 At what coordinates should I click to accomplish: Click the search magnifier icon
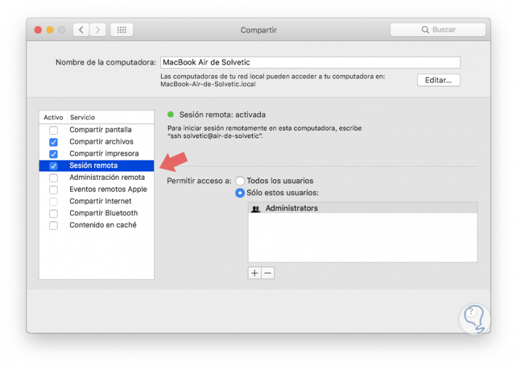[425, 30]
